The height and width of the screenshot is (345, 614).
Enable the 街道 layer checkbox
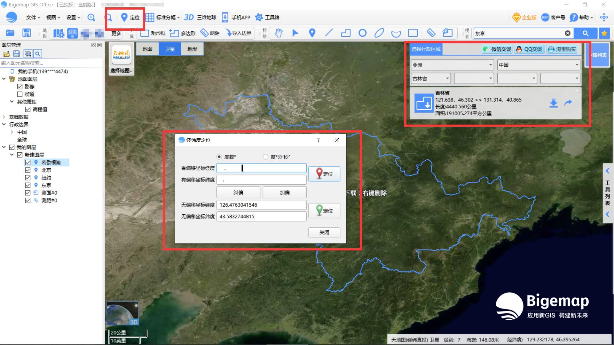(x=20, y=94)
